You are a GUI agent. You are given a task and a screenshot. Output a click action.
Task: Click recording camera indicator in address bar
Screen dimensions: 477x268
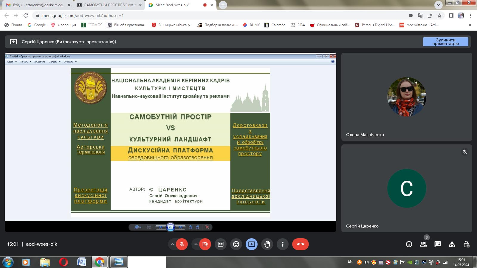pyautogui.click(x=411, y=15)
